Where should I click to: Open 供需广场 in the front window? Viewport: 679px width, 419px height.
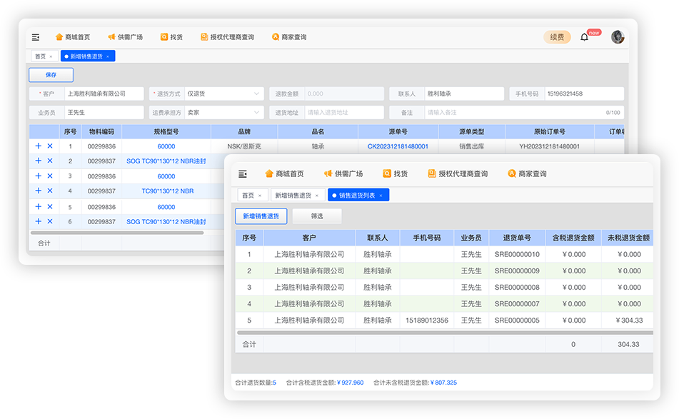tap(343, 174)
